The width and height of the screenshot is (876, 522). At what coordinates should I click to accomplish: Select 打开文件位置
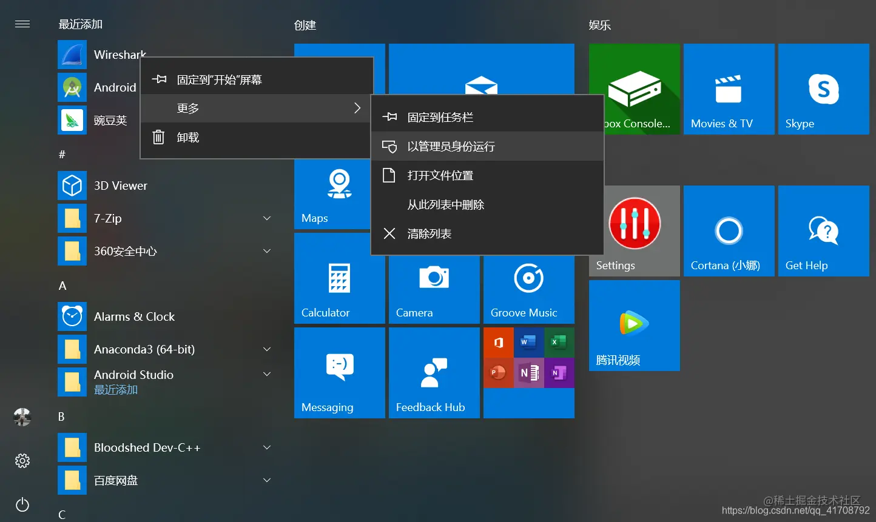487,175
